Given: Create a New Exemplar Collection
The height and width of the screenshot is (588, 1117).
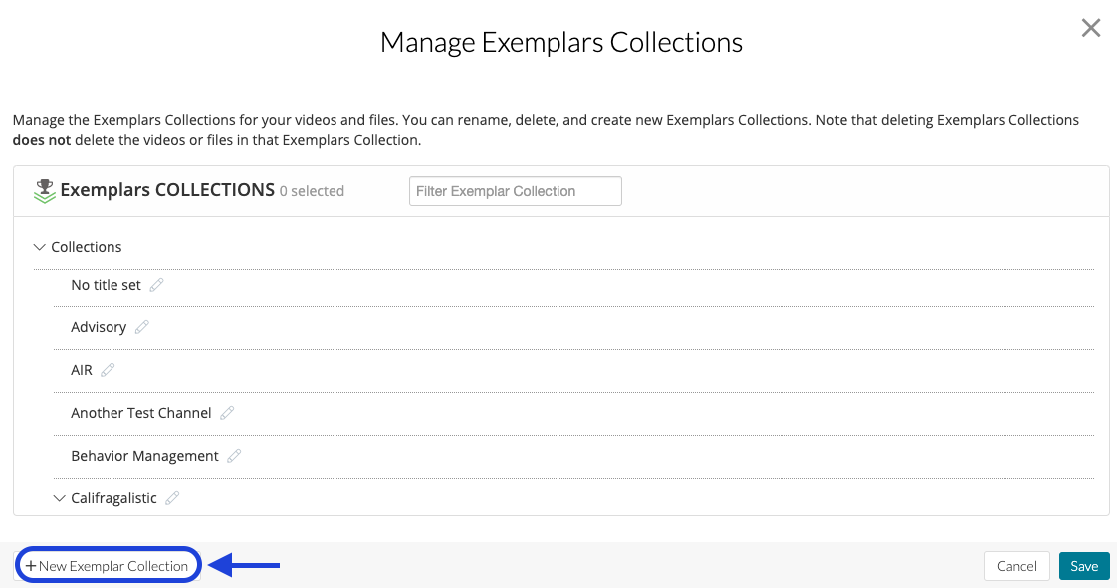Looking at the screenshot, I should tap(108, 565).
